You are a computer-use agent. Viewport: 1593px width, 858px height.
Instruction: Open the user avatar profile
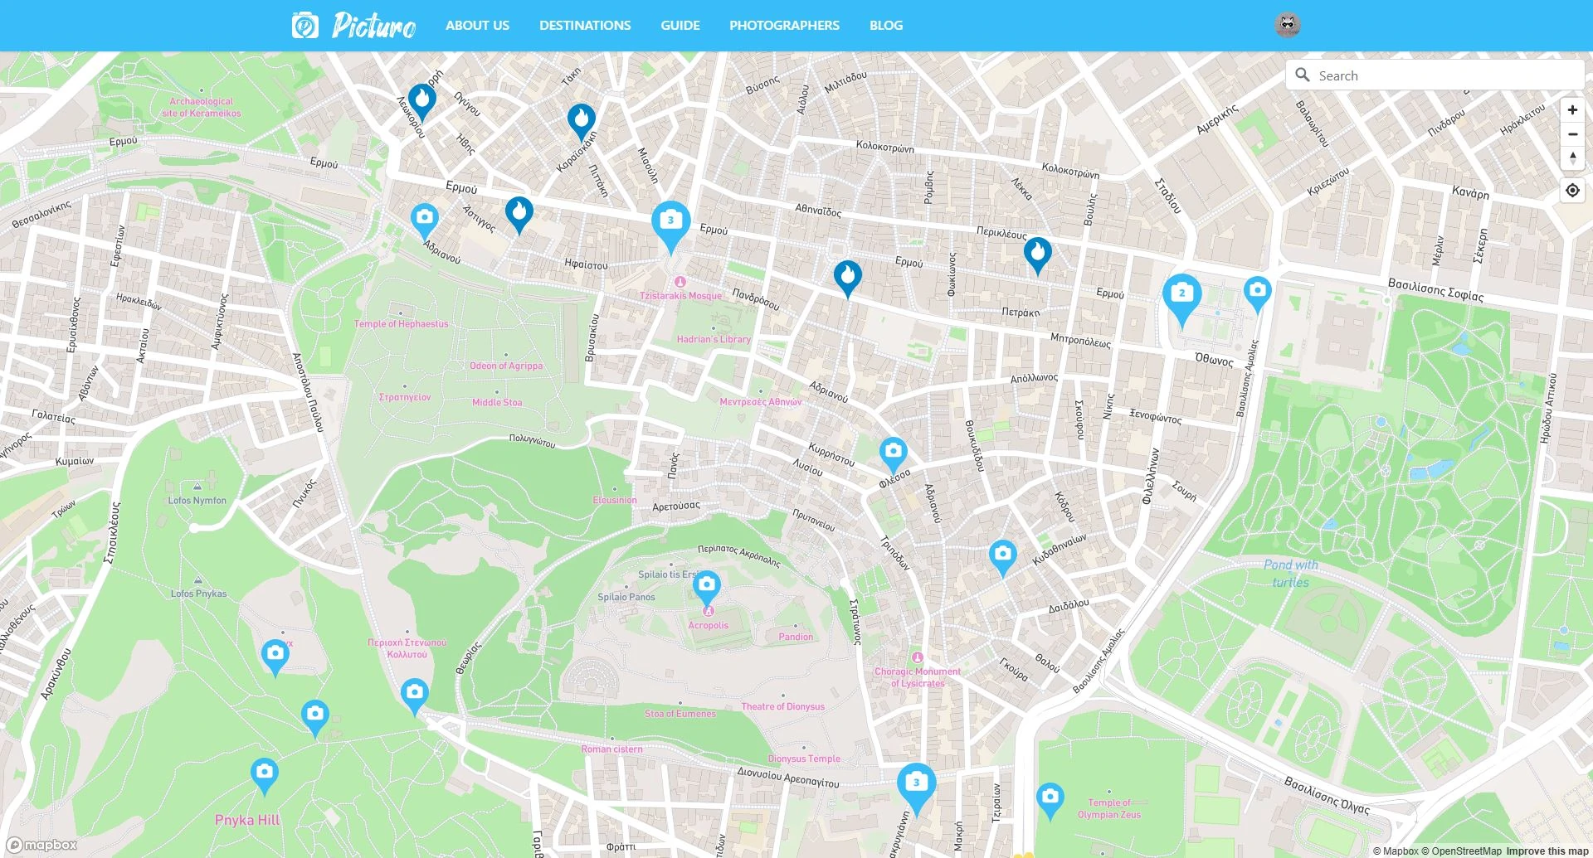pos(1287,25)
